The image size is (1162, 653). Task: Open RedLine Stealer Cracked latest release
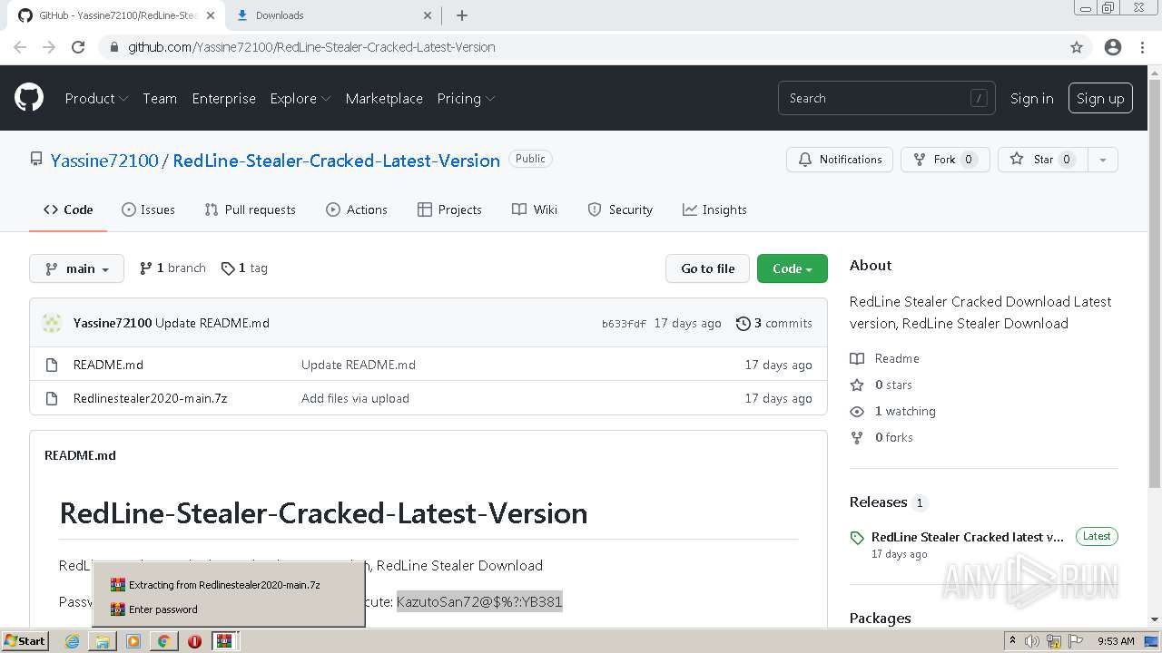coord(967,537)
